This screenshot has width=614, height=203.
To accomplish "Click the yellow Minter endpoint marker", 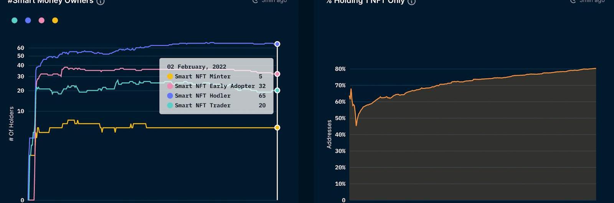I will coord(277,127).
